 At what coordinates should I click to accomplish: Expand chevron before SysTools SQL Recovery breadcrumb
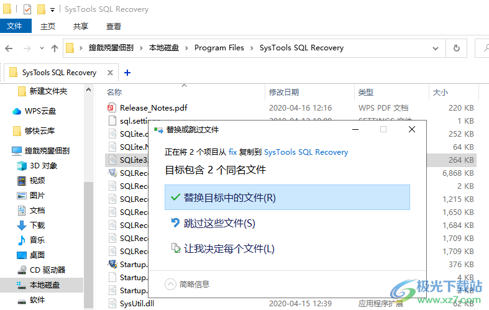pyautogui.click(x=252, y=48)
